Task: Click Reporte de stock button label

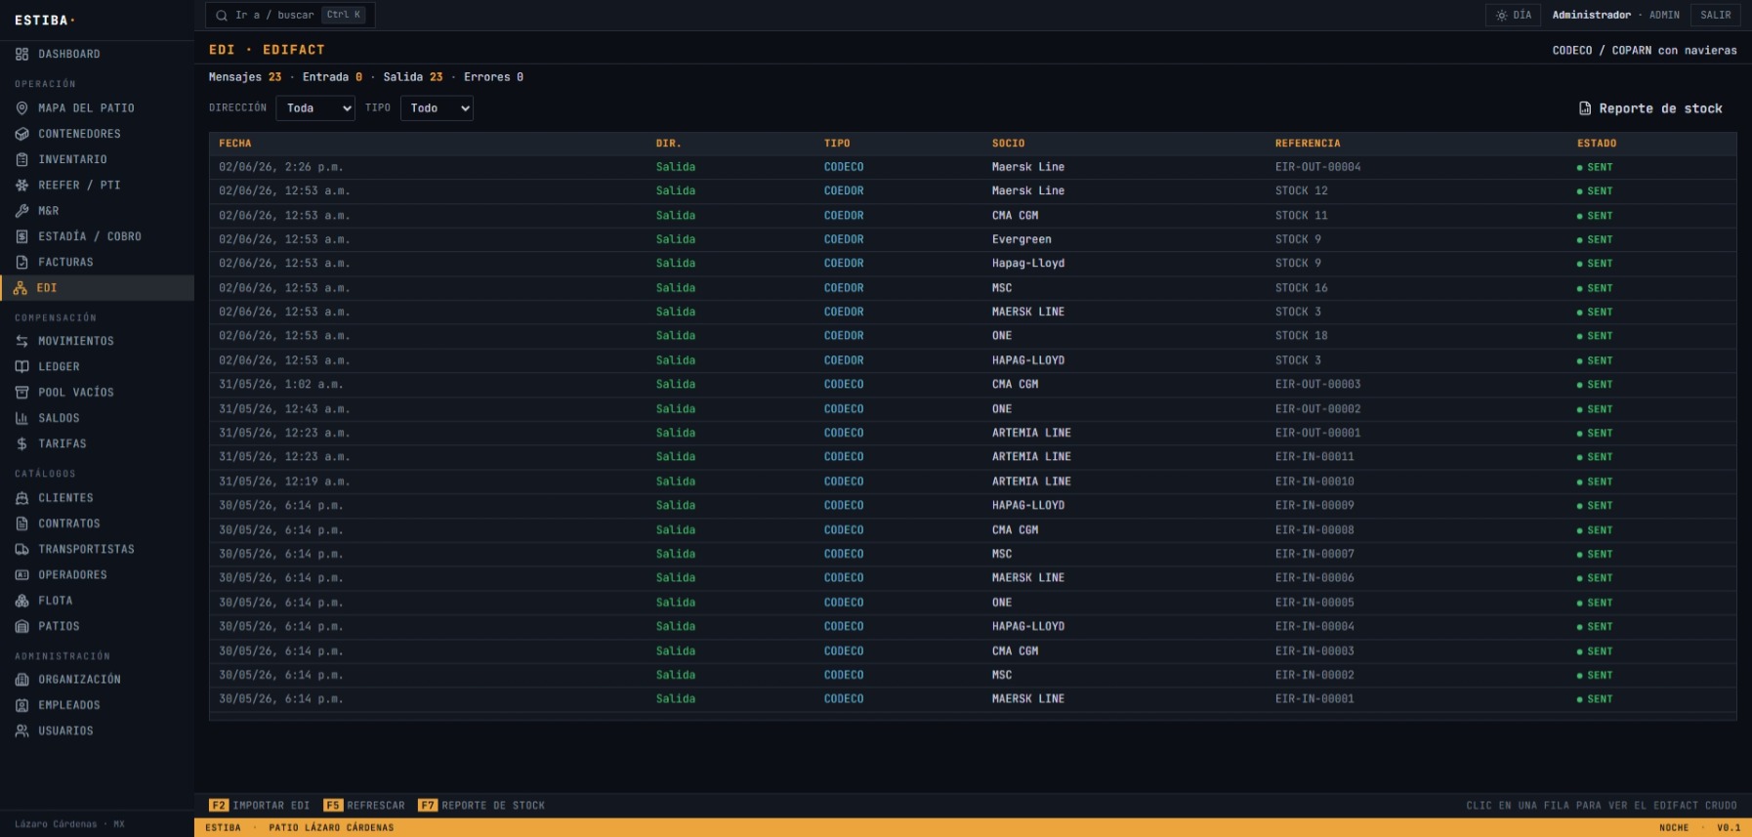Action: pos(1660,108)
